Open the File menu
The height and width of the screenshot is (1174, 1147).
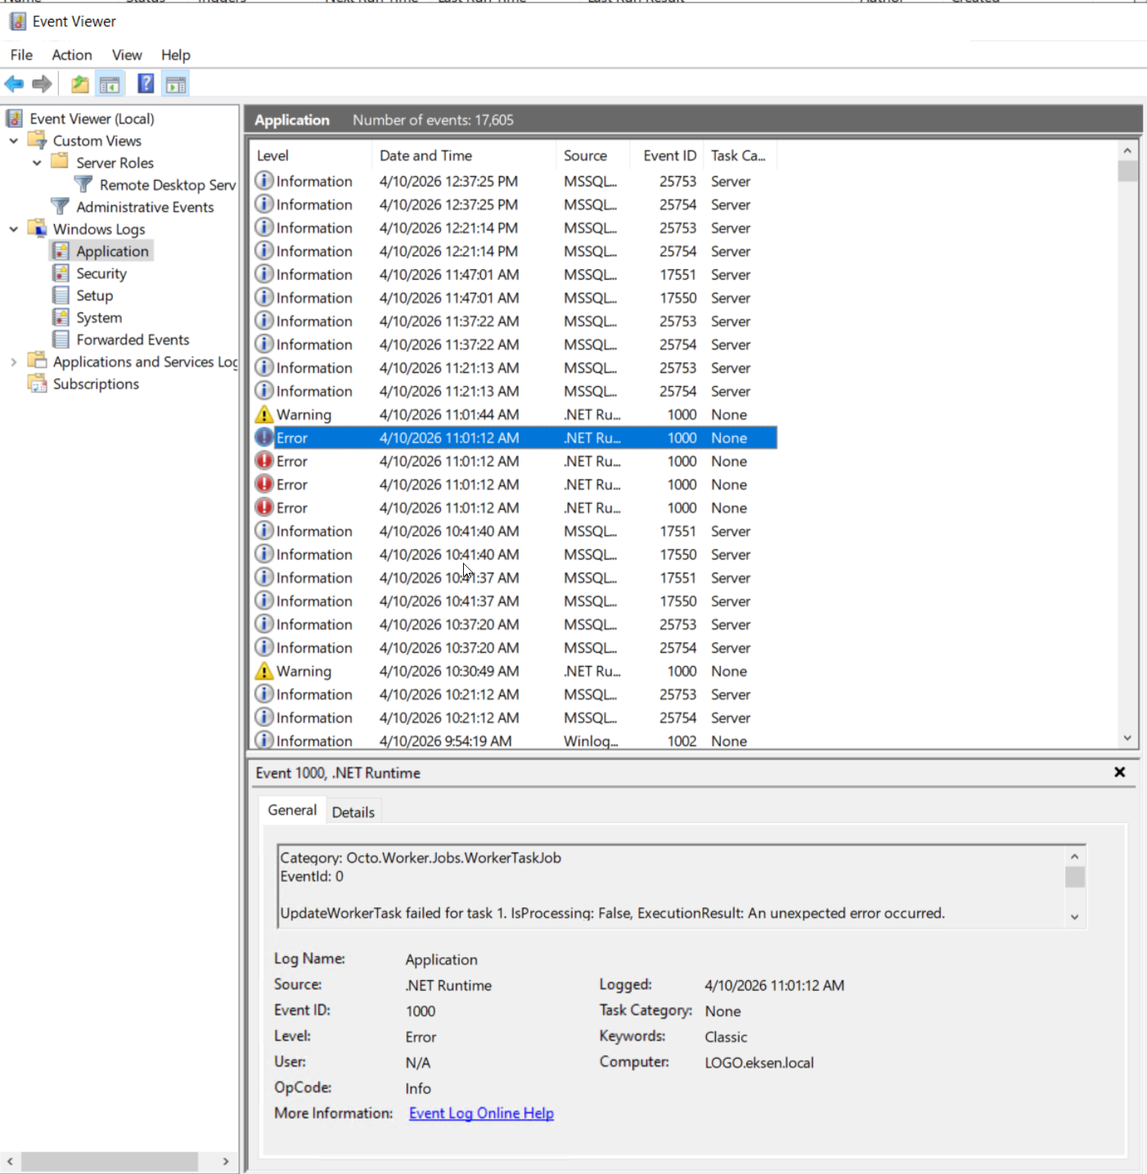coord(21,55)
